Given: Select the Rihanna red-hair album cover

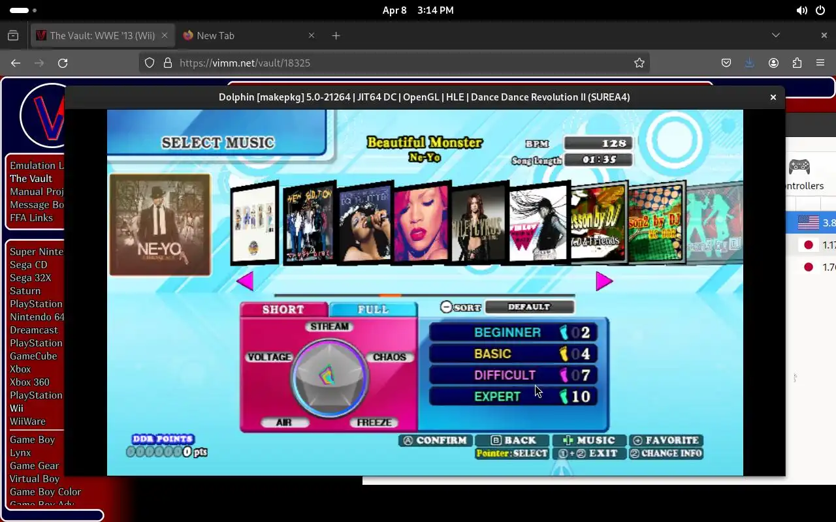Looking at the screenshot, I should pyautogui.click(x=421, y=224).
